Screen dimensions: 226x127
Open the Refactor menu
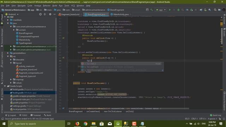point(47,6)
